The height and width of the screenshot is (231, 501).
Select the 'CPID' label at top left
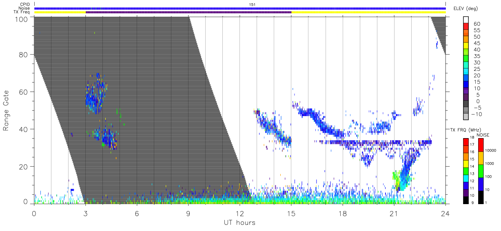24,4
